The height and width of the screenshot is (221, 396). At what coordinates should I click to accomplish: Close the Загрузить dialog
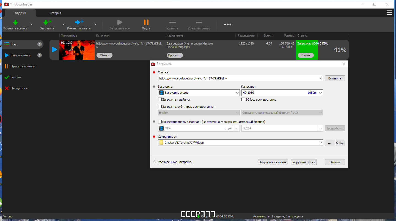point(344,64)
